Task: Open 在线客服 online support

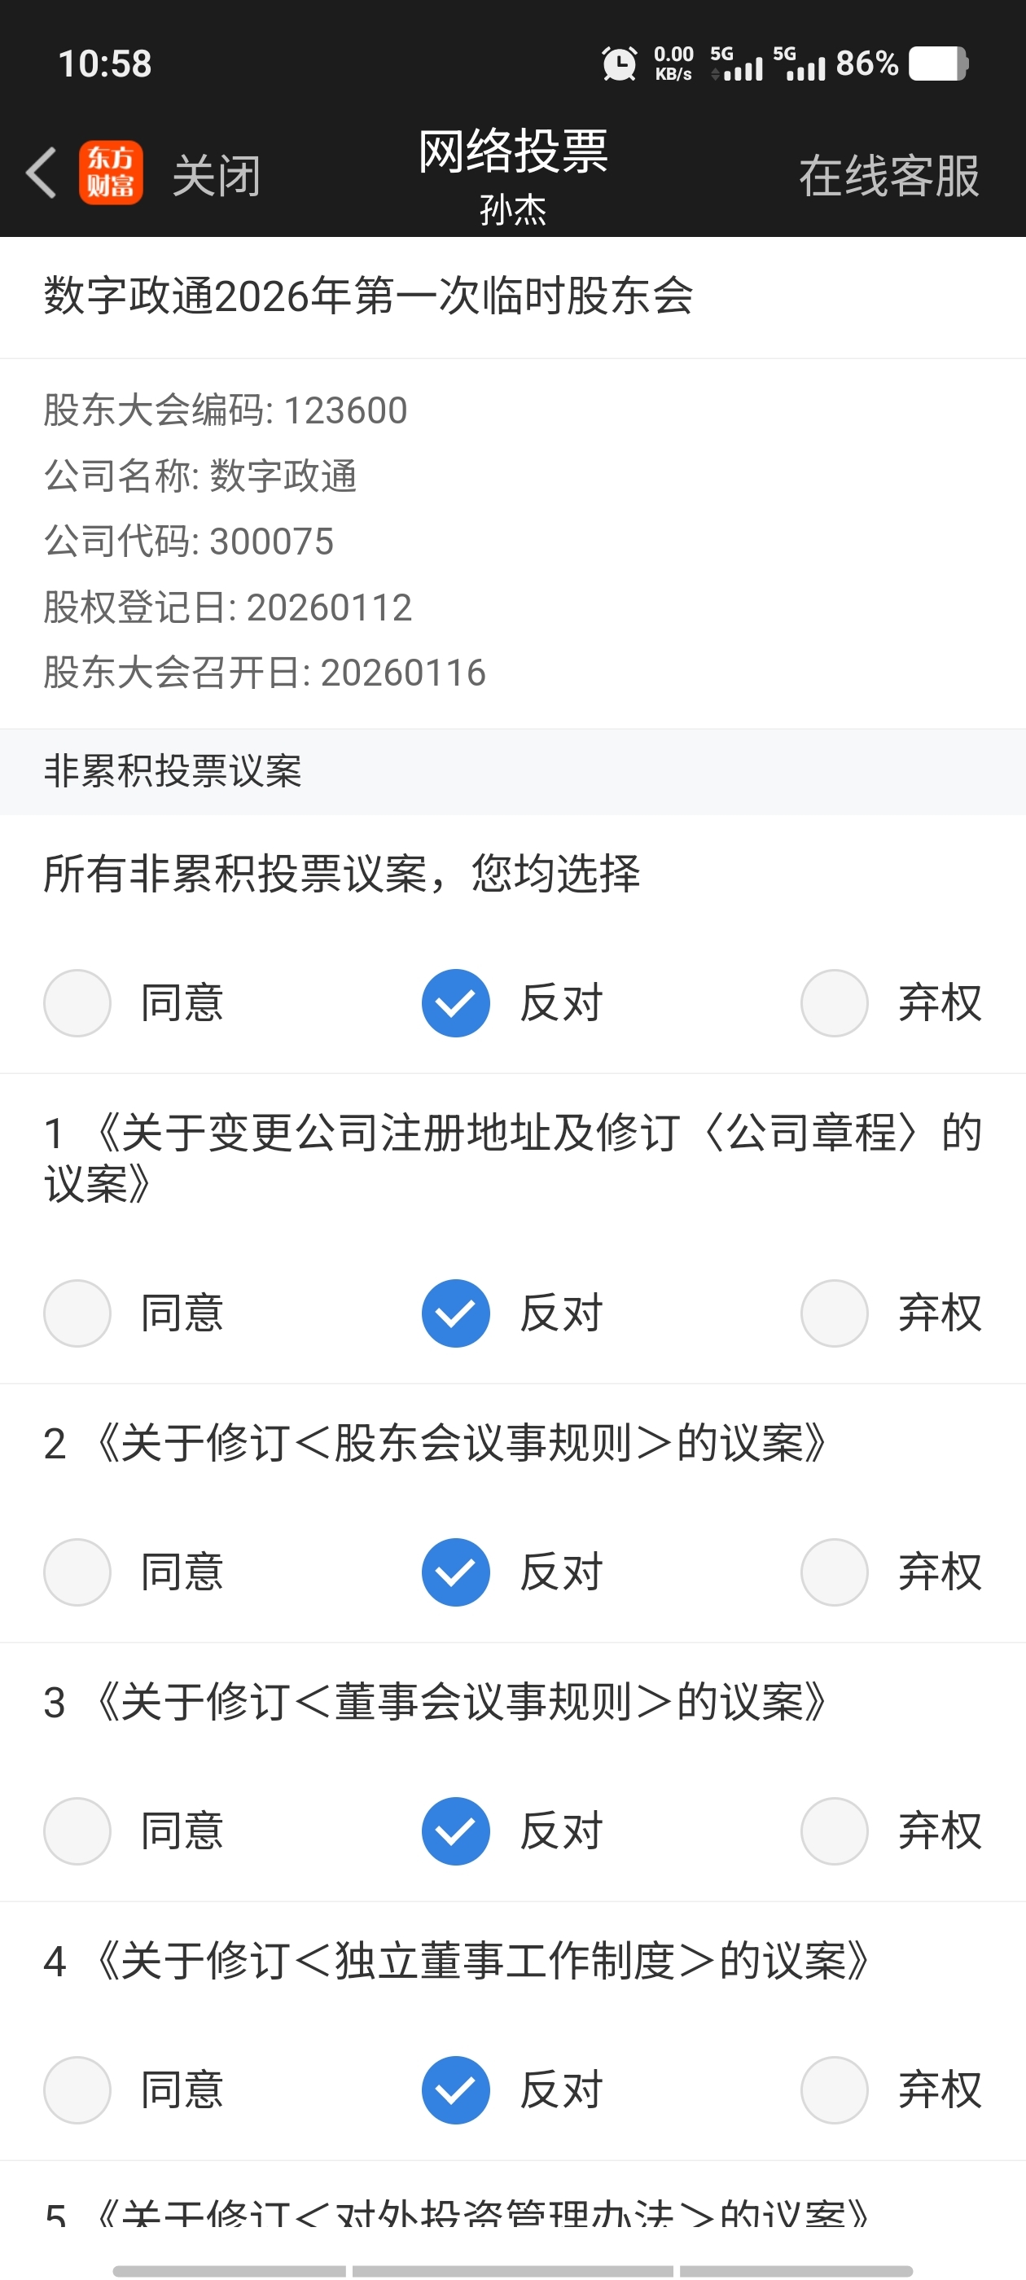Action: (x=888, y=176)
